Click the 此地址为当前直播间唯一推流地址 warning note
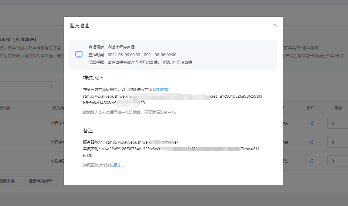 point(130,113)
